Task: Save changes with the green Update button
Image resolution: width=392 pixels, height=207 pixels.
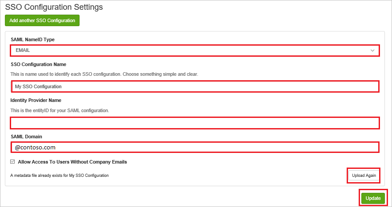Action: coord(373,198)
